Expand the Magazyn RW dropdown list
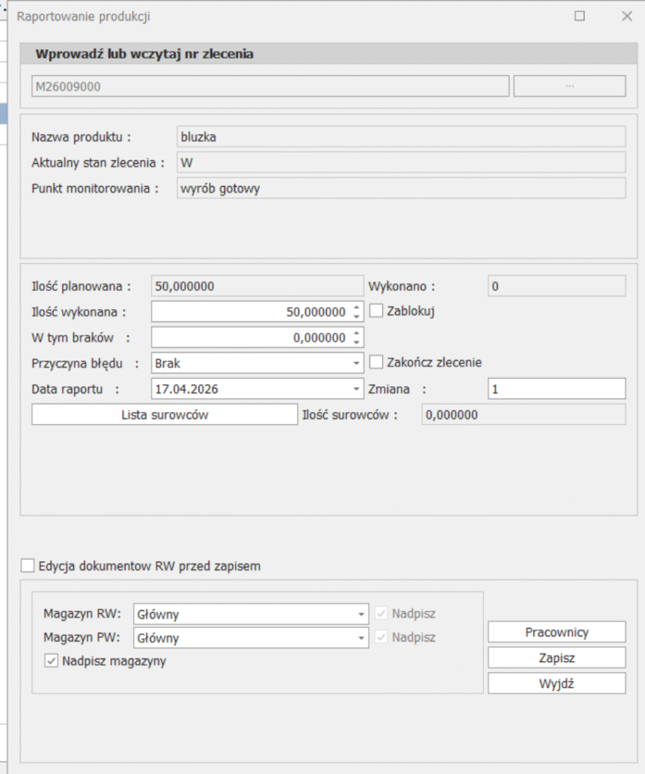645x774 pixels. pyautogui.click(x=361, y=615)
